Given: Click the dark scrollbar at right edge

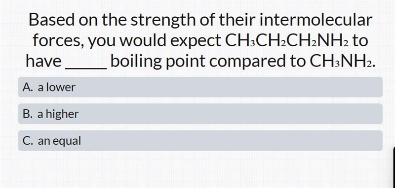Looking at the screenshot, I should [394, 167].
